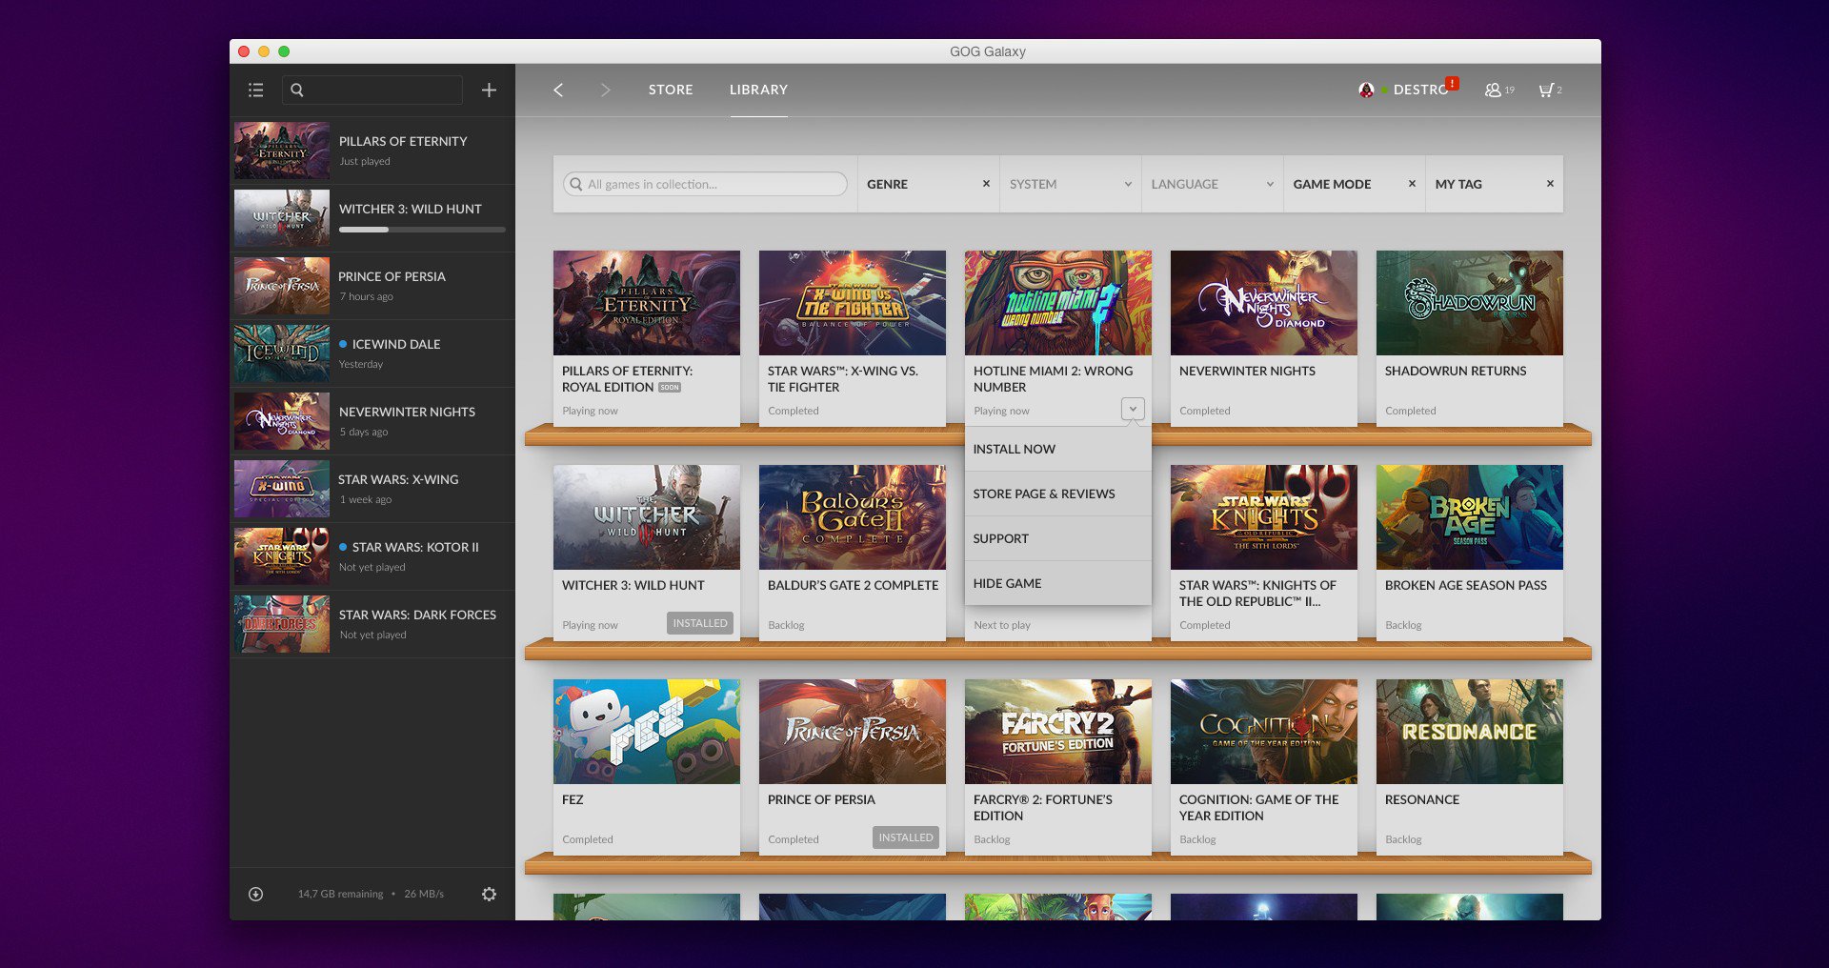Viewport: 1829px width, 968px height.
Task: Focus the sidebar search field
Action: tap(372, 90)
